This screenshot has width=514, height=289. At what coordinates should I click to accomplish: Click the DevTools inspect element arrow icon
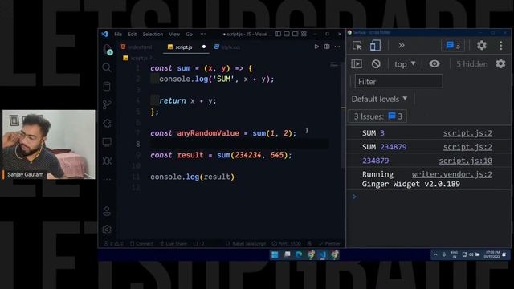(357, 46)
